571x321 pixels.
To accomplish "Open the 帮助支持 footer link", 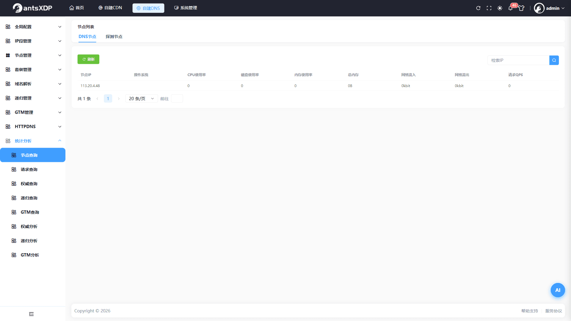I will 529,311.
